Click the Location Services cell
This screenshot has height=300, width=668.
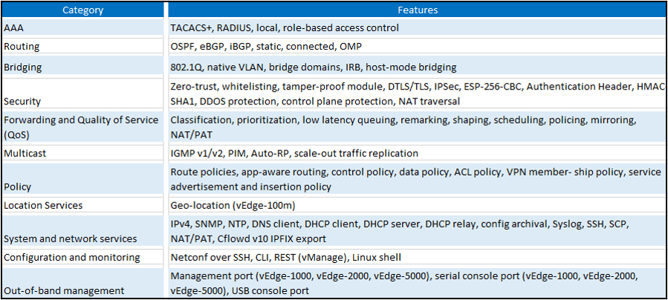(x=84, y=205)
